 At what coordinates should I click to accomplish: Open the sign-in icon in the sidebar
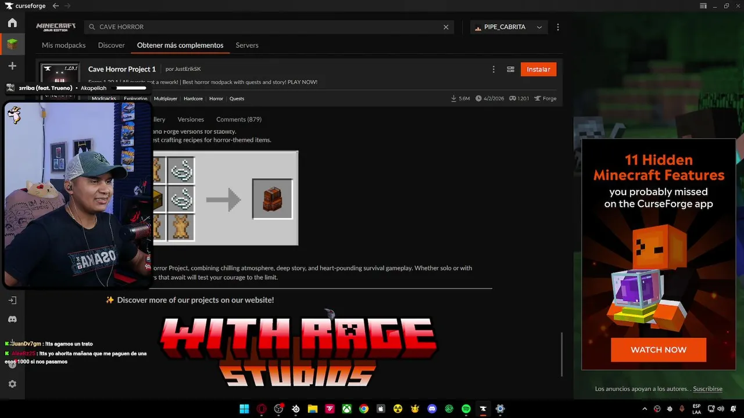pyautogui.click(x=12, y=300)
